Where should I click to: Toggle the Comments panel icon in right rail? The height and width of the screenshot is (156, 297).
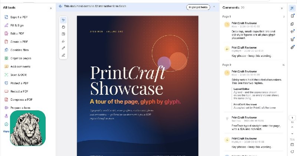click(292, 8)
